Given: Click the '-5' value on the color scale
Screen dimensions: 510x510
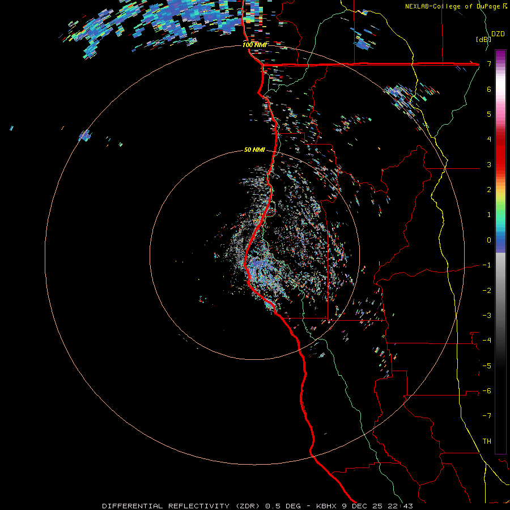Looking at the screenshot, I should (487, 366).
